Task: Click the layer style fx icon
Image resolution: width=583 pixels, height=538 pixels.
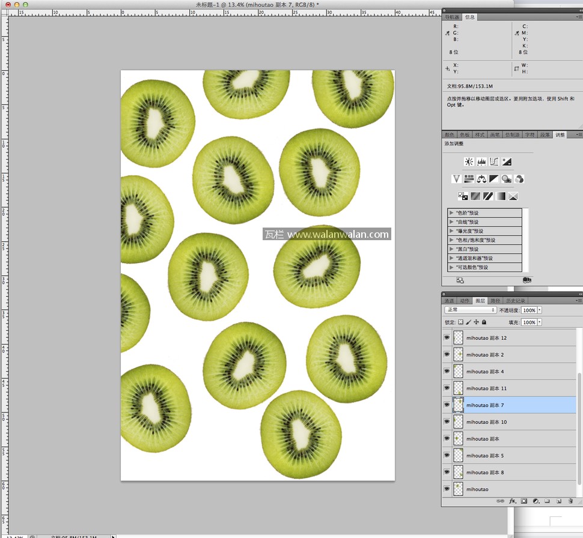Action: click(513, 501)
